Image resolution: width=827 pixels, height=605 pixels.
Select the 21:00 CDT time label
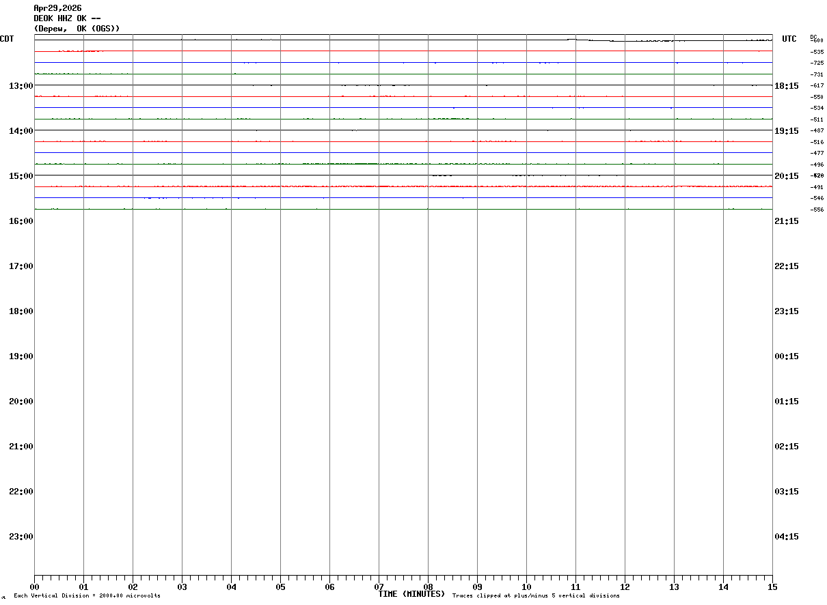21,447
